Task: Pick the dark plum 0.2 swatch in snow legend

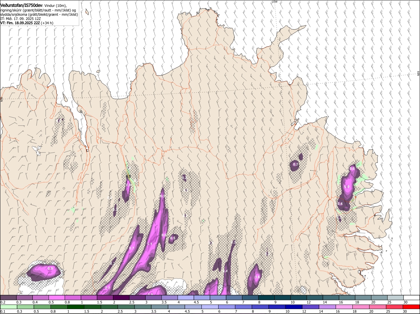Action: click(x=8, y=297)
